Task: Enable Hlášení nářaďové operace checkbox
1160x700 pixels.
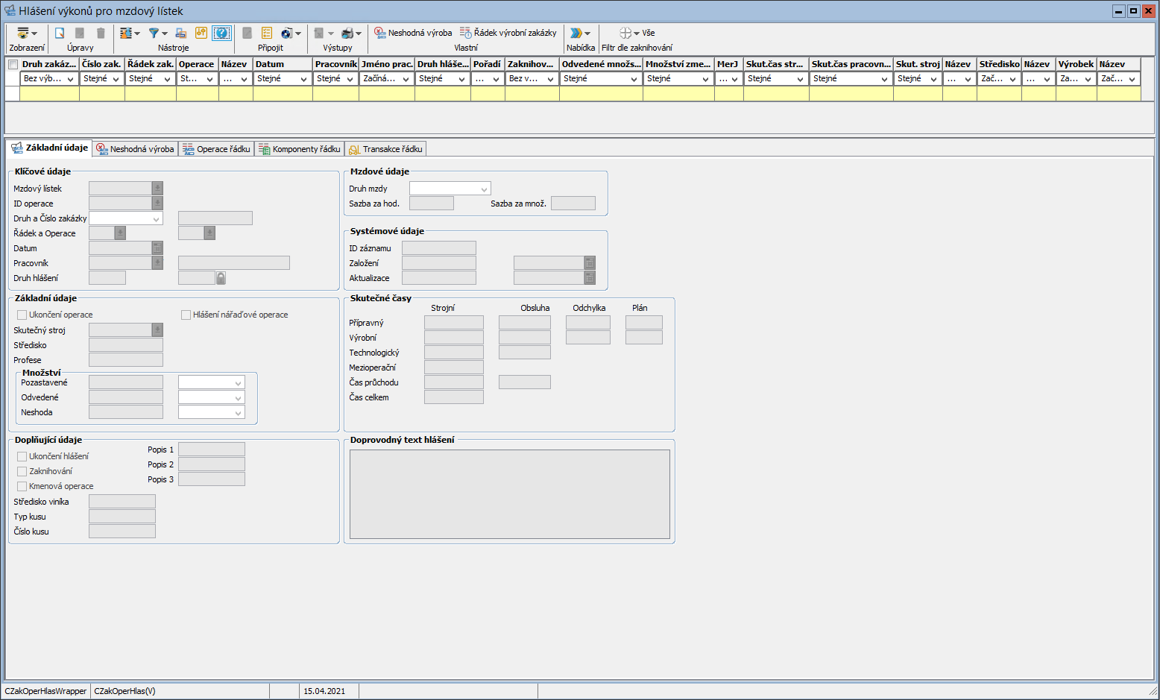Action: (186, 315)
